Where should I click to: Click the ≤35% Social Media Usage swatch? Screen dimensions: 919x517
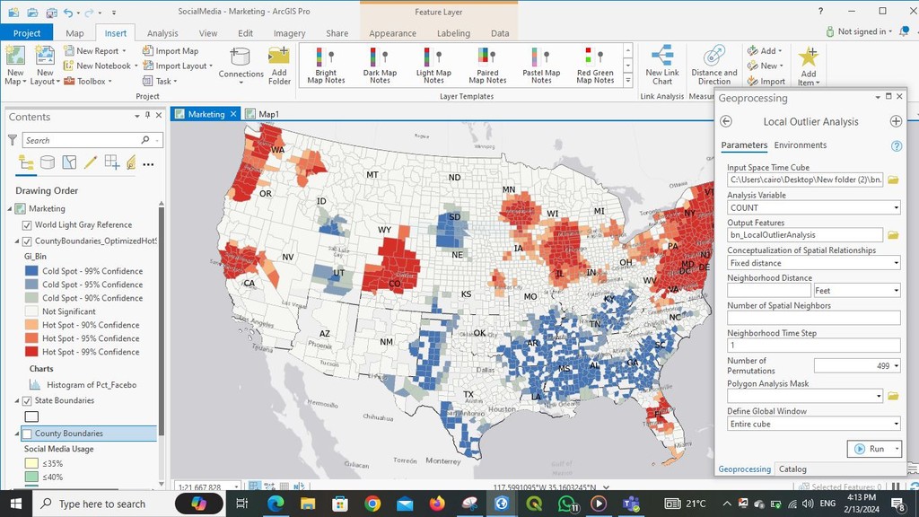pos(31,463)
